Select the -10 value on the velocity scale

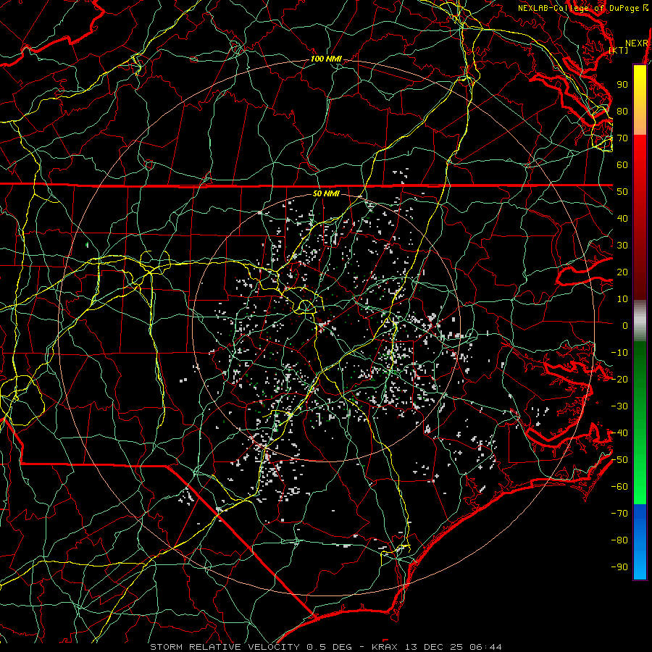[619, 353]
